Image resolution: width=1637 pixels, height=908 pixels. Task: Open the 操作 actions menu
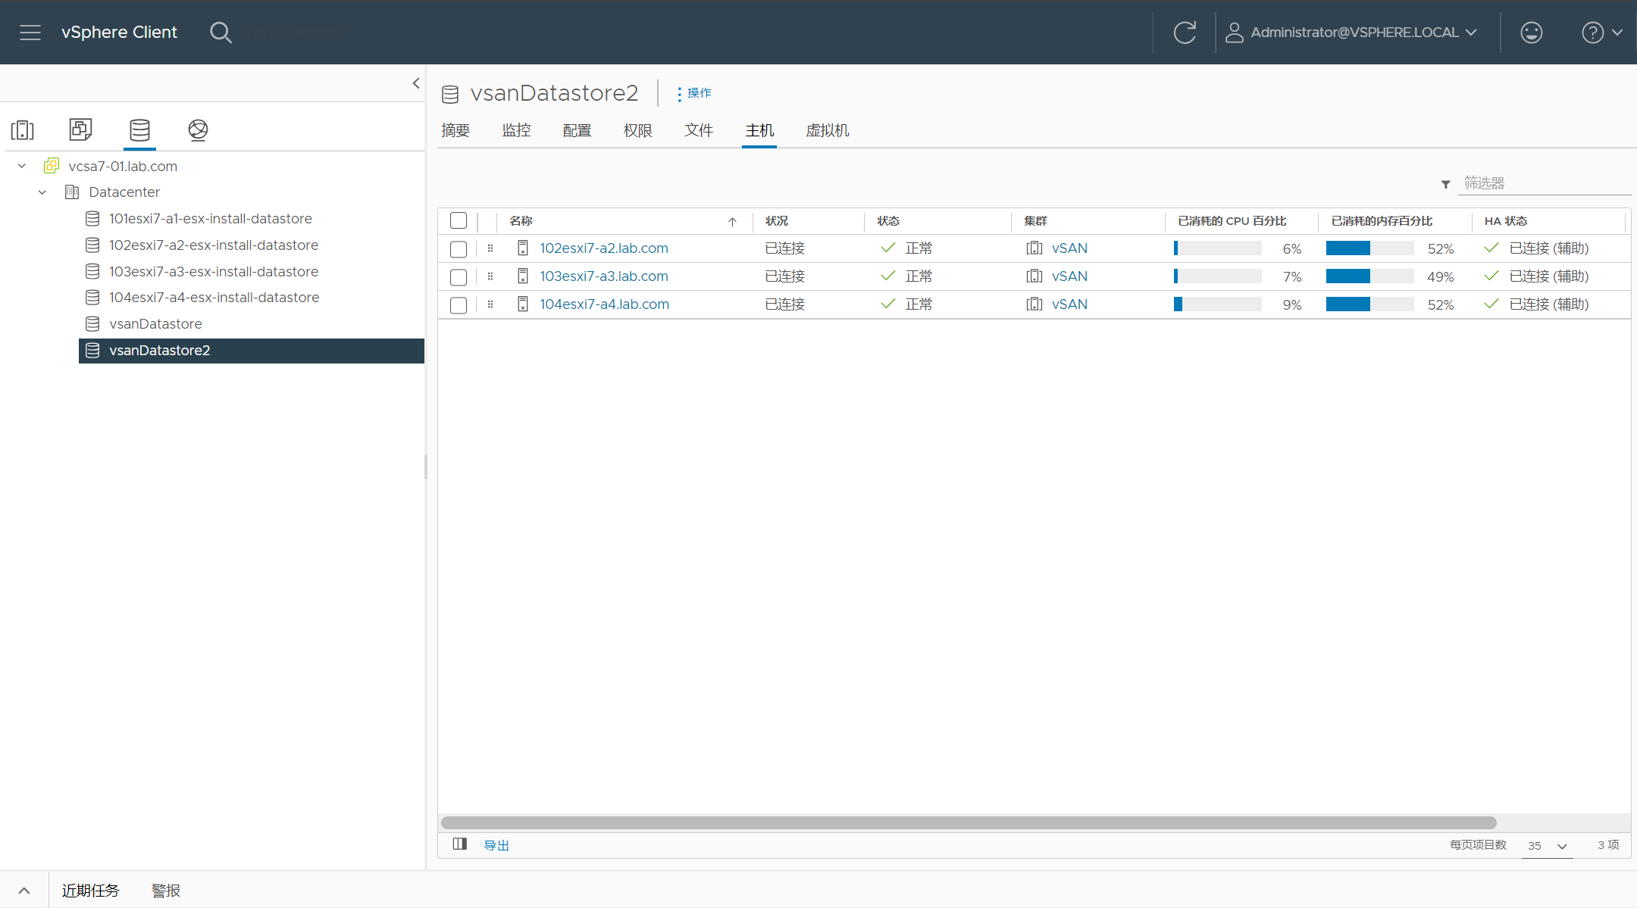694,93
